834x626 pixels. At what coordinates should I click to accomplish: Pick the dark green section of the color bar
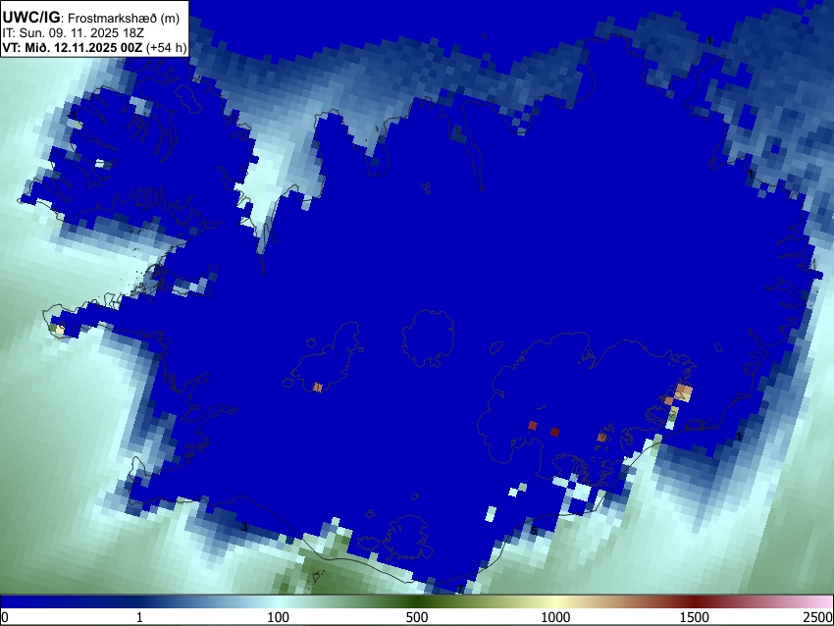pos(417,601)
